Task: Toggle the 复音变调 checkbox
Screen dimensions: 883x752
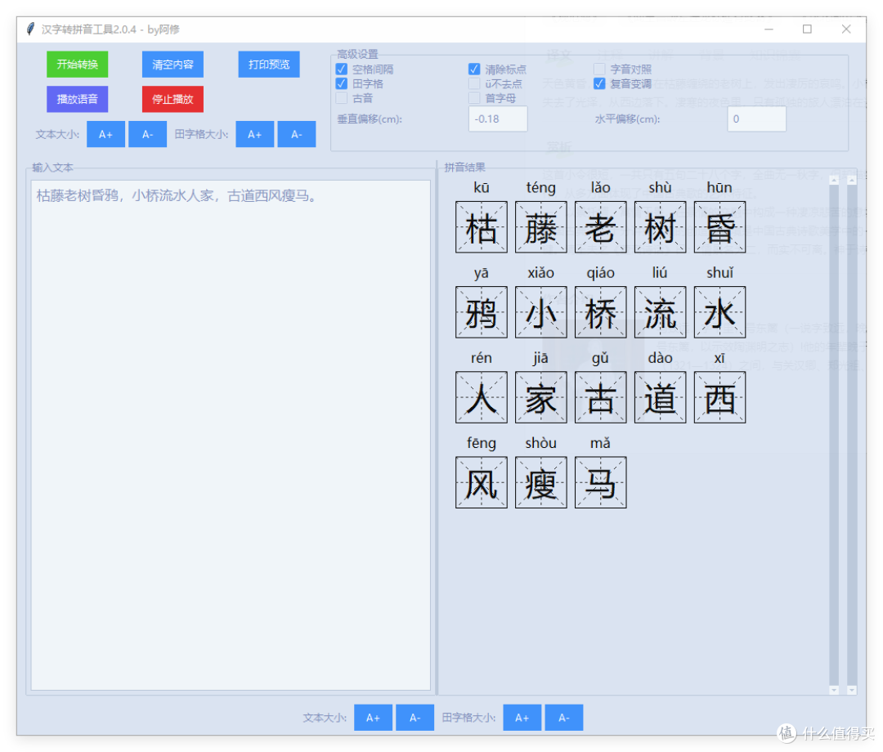Action: point(599,84)
